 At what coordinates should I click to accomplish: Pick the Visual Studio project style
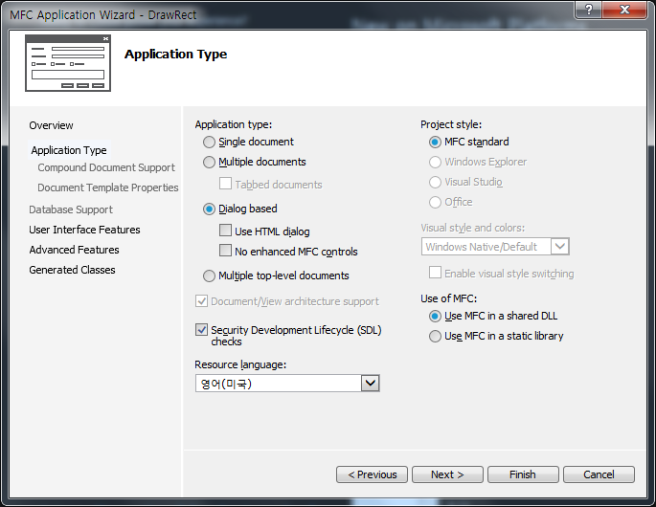[435, 183]
